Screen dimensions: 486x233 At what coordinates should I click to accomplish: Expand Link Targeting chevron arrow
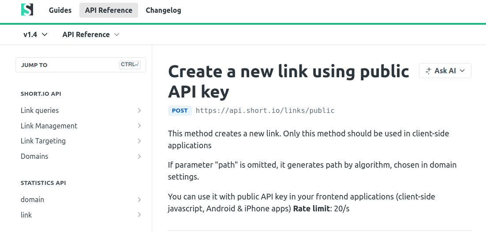click(x=139, y=141)
